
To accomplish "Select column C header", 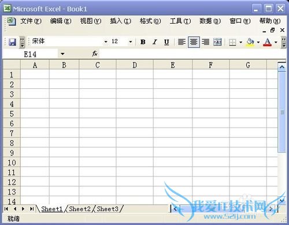I will pos(98,65).
